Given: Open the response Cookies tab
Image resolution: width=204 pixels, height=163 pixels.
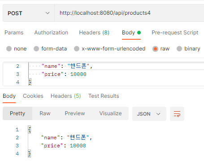Looking at the screenshot, I should (x=33, y=96).
